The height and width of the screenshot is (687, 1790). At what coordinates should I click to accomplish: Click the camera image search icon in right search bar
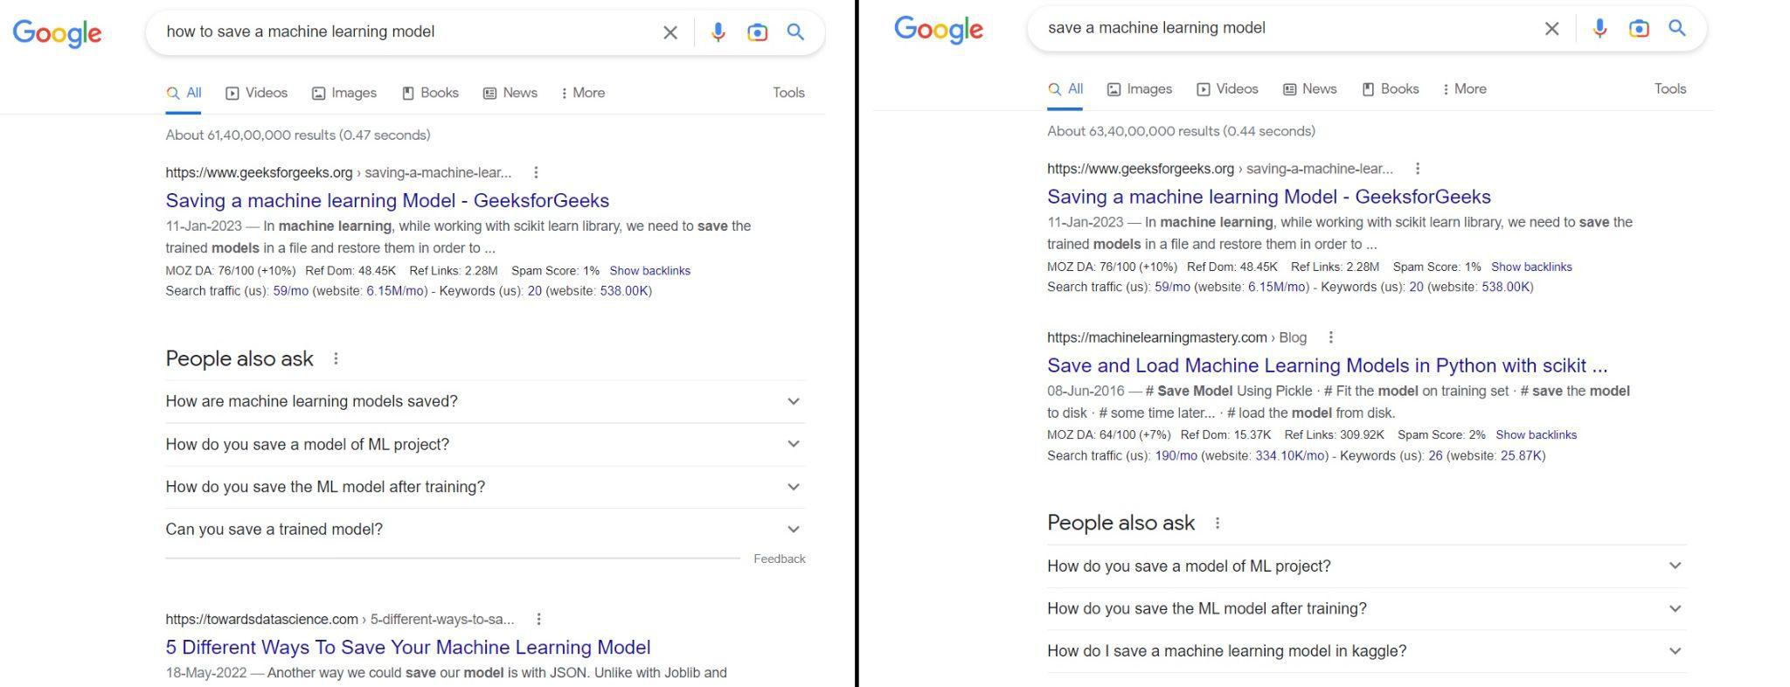(x=1639, y=29)
